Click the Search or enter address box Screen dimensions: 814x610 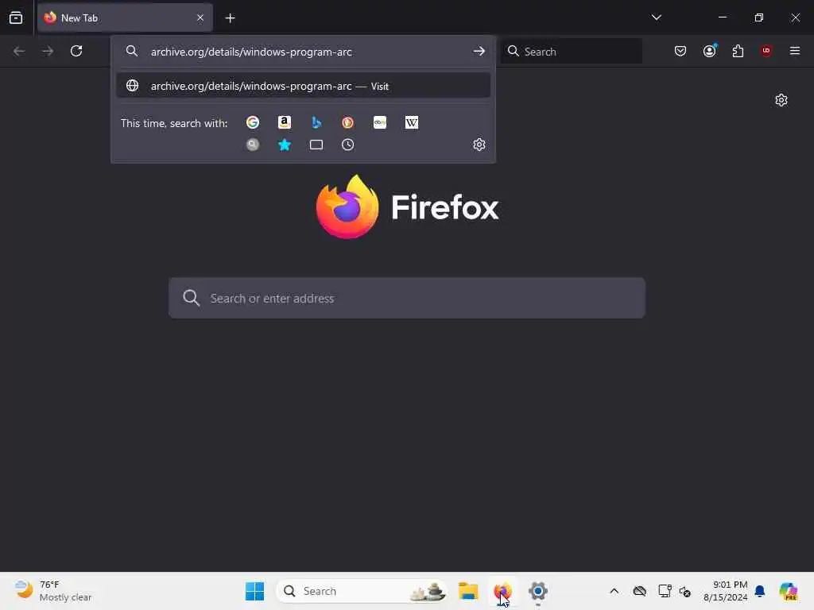coord(407,298)
